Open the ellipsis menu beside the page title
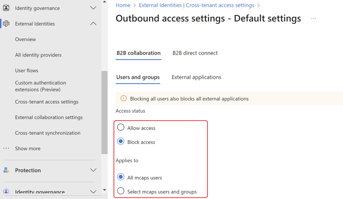This screenshot has height=199, width=343. (x=313, y=18)
